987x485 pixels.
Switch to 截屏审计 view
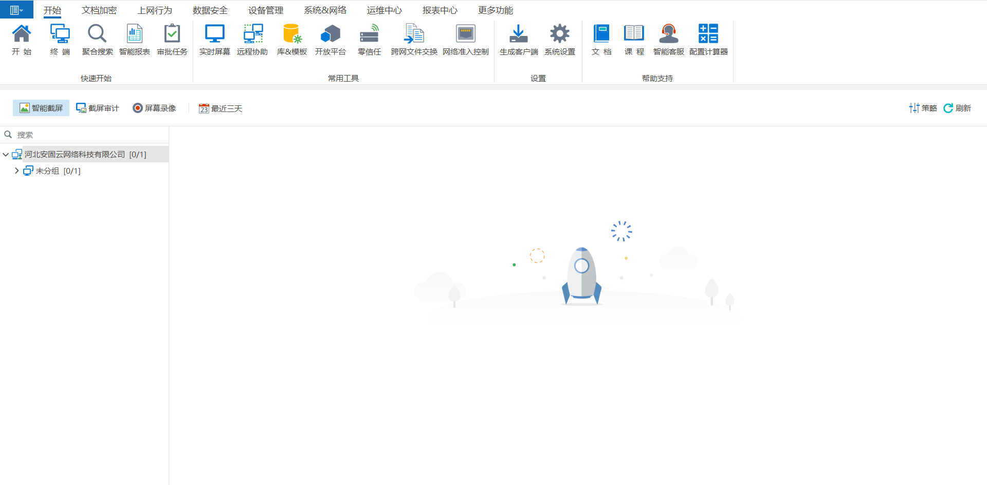pos(98,108)
